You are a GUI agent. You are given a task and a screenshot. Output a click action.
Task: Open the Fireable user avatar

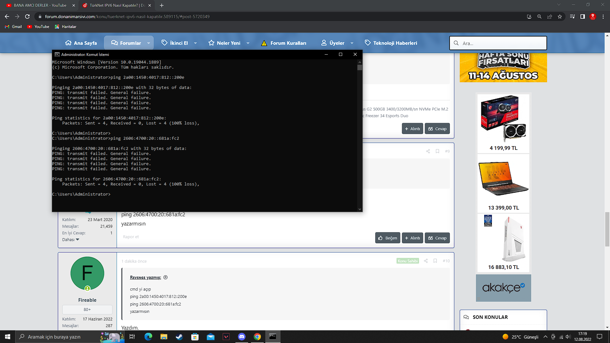tap(87, 273)
